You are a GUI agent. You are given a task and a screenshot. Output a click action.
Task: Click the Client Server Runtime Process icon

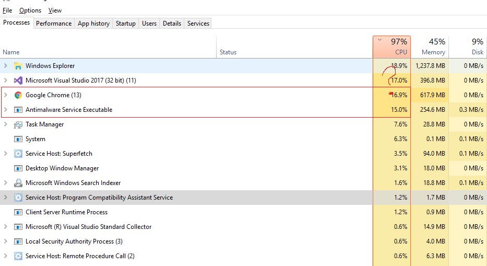coord(18,212)
